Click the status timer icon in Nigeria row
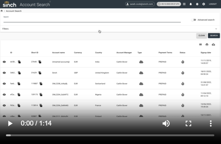This screenshot has height=144, width=221. tap(183, 94)
